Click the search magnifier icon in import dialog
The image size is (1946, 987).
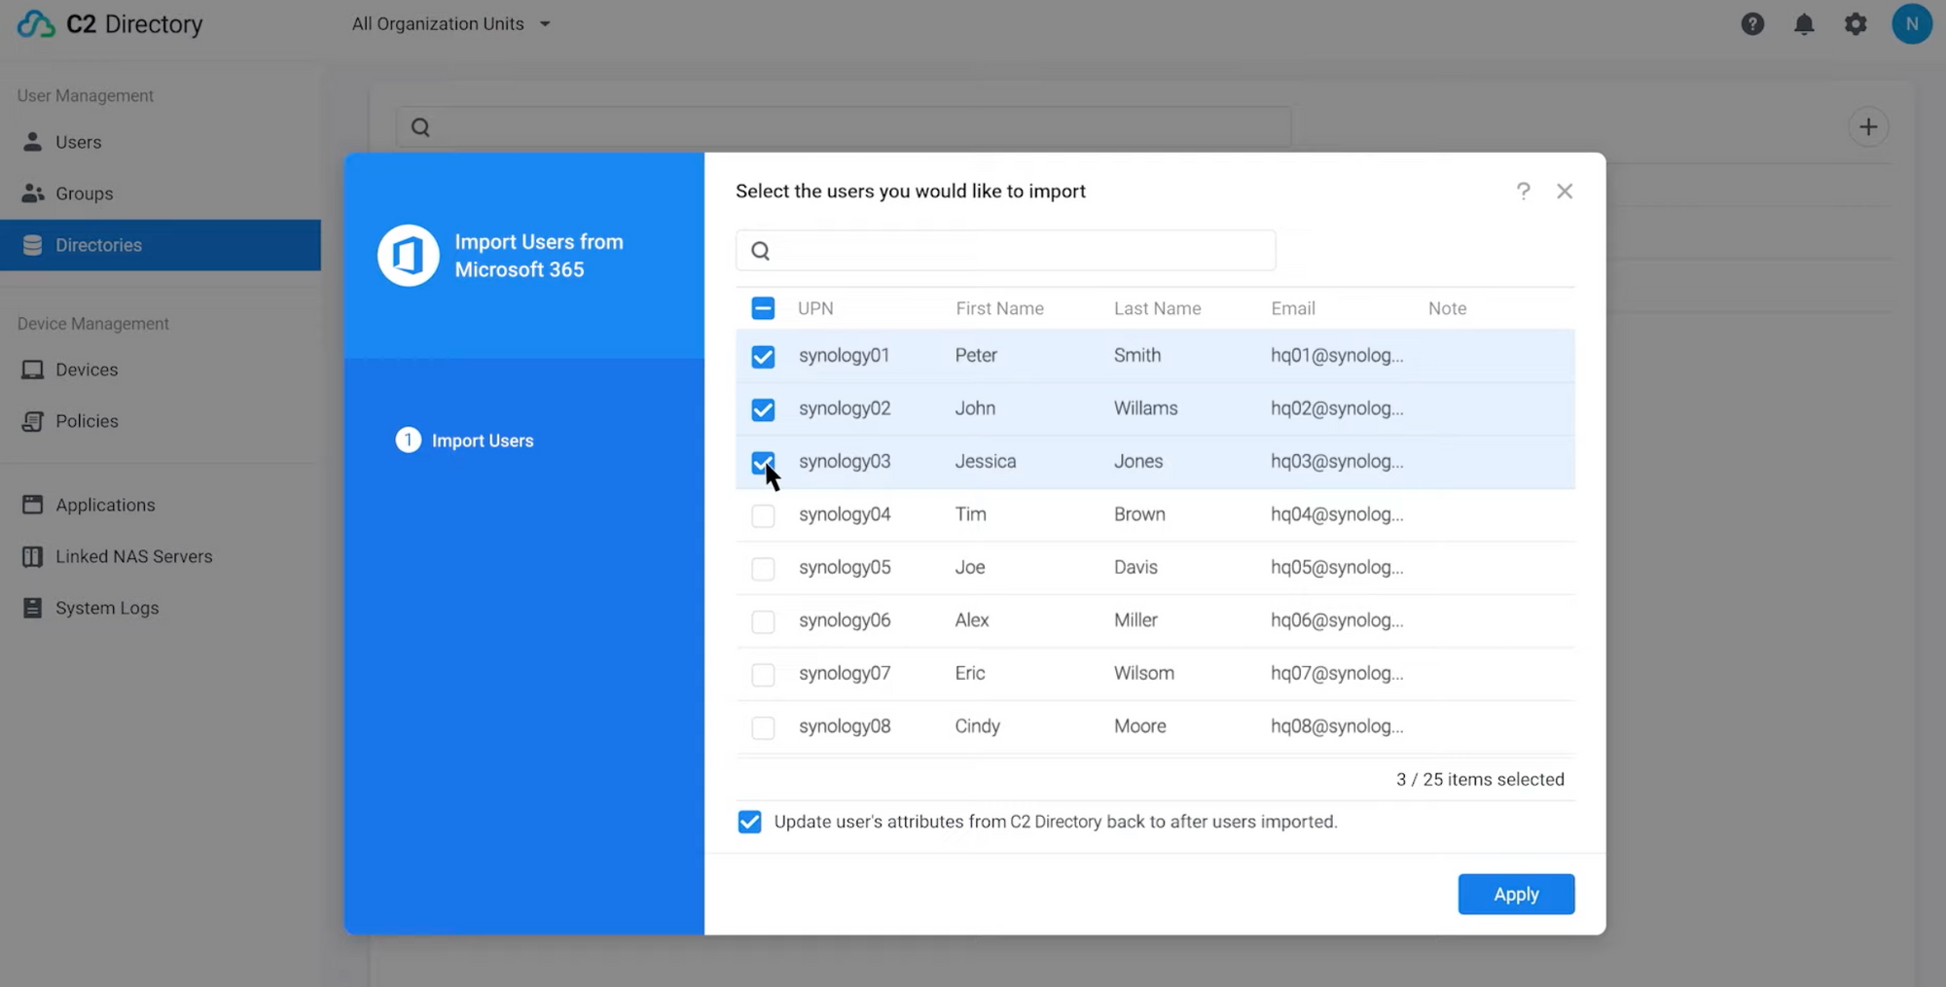761,251
